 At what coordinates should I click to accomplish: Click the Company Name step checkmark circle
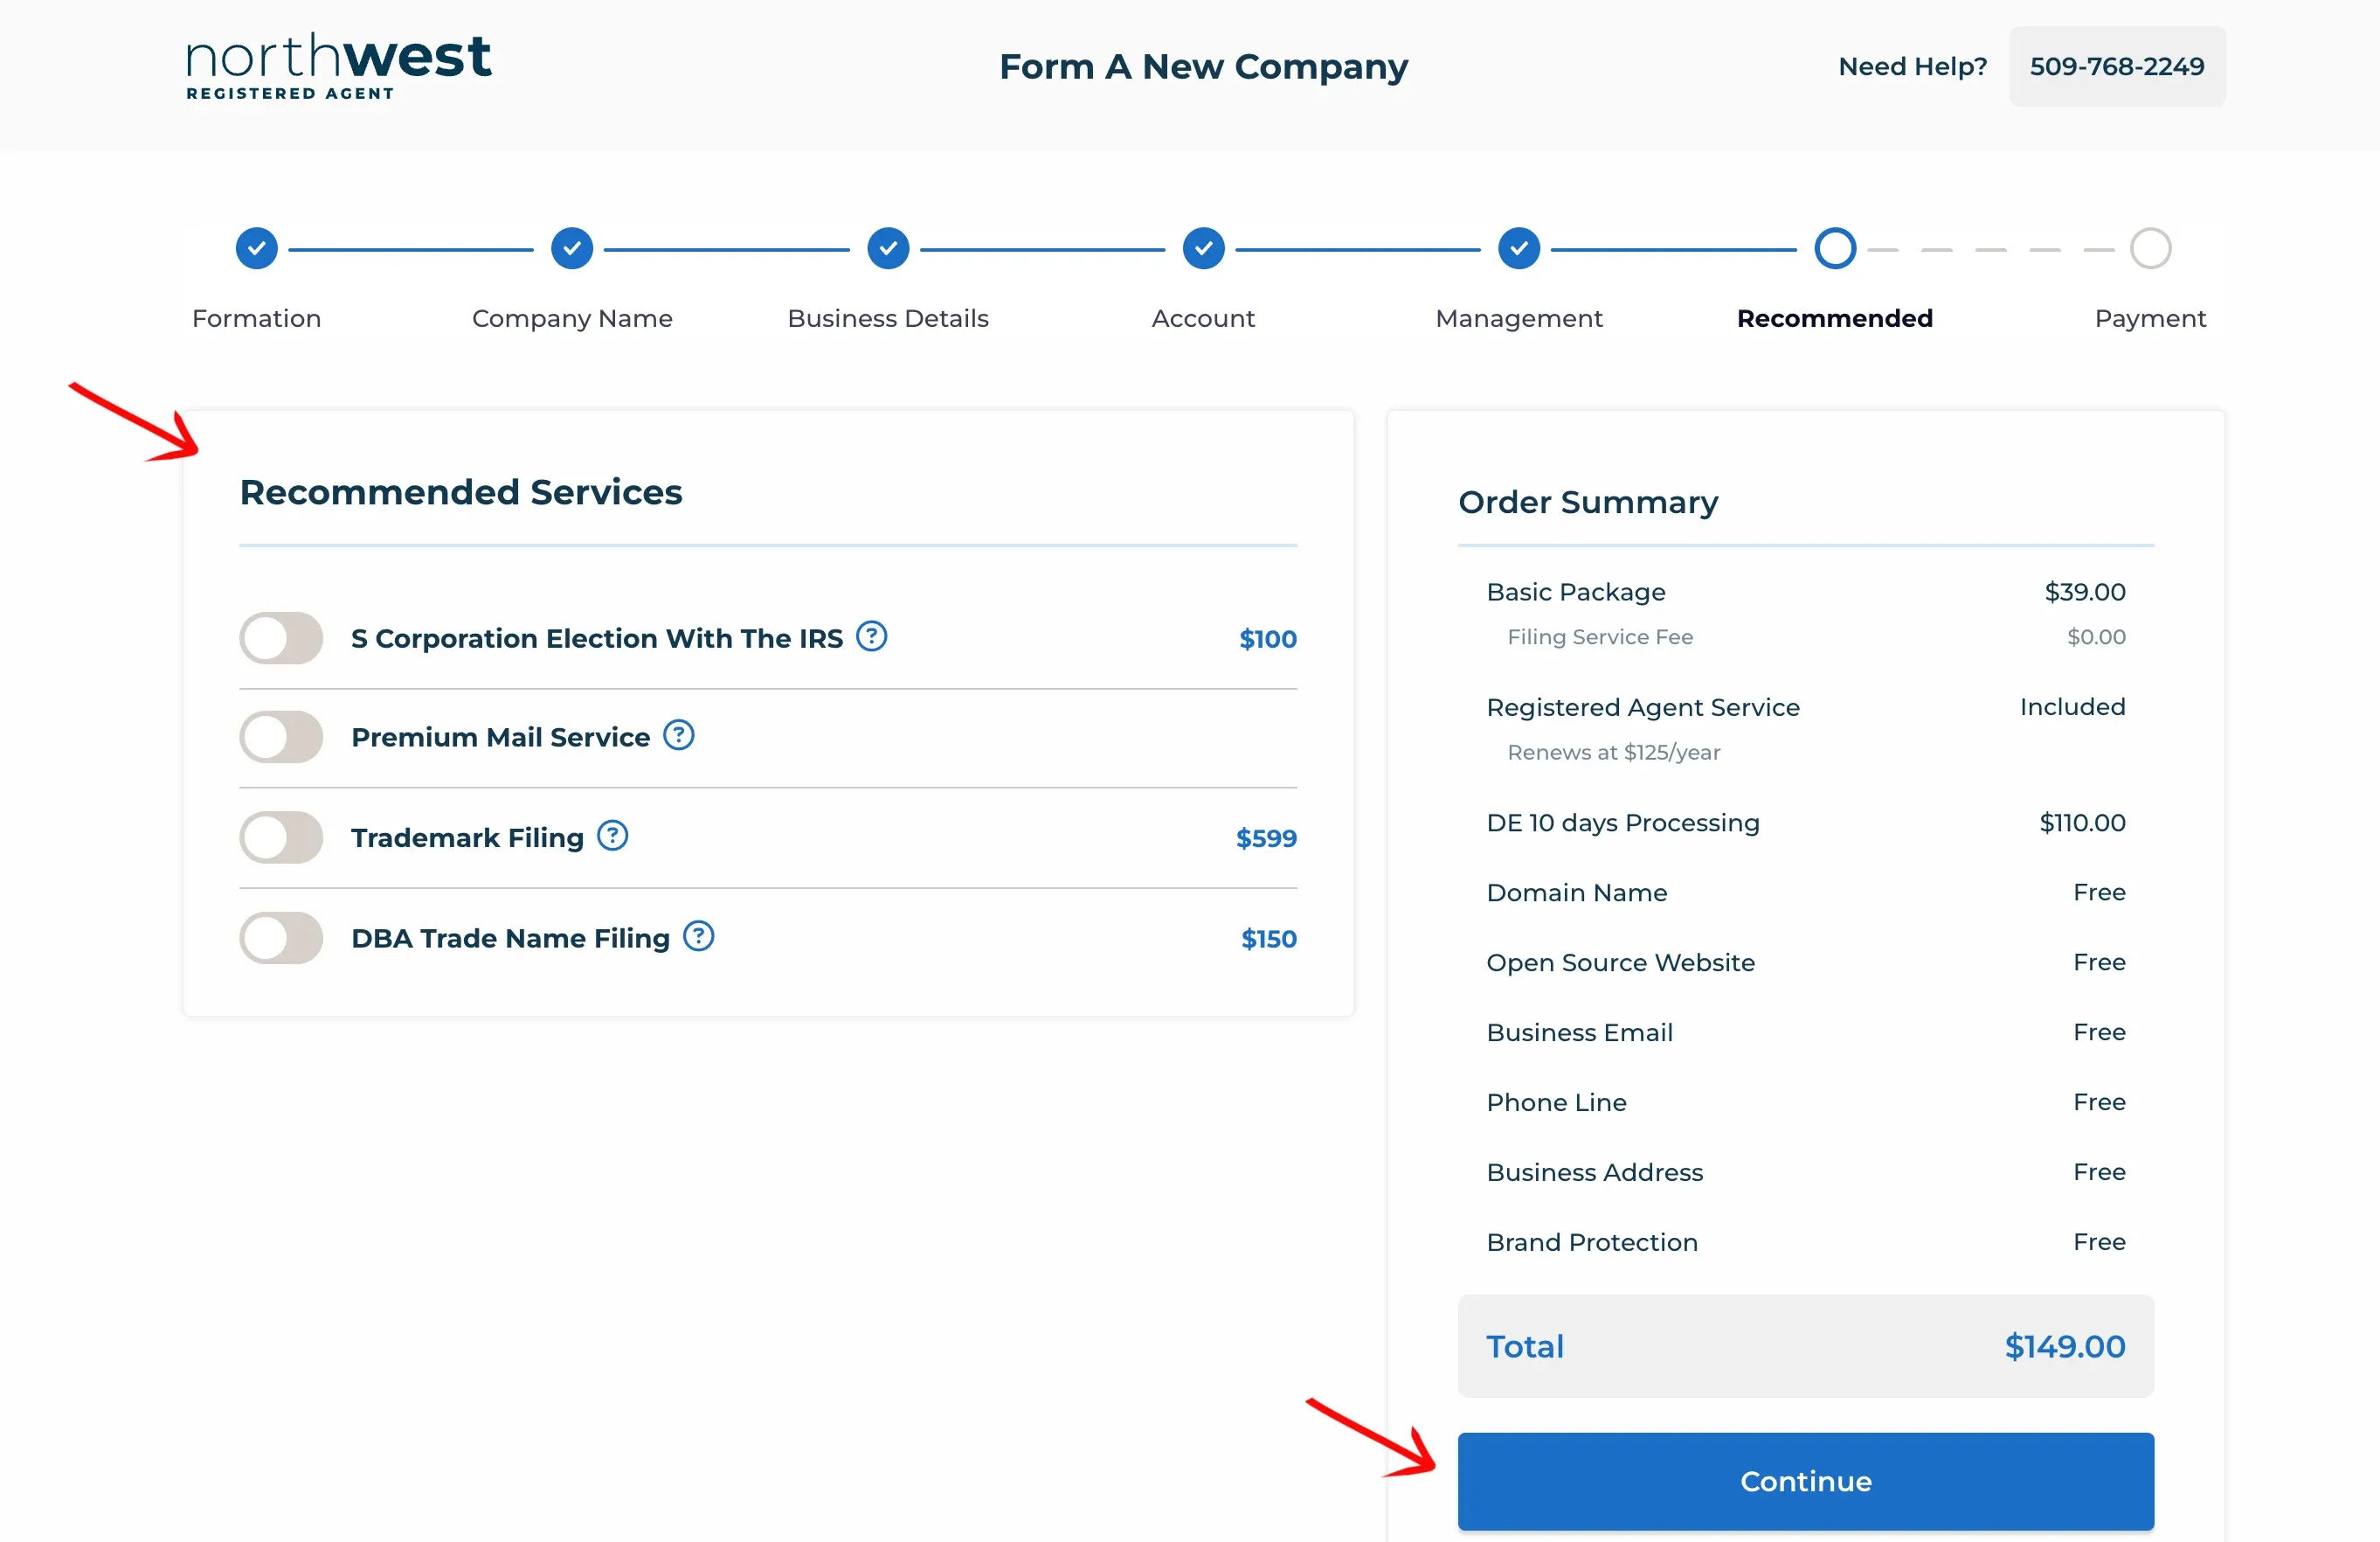(x=572, y=248)
